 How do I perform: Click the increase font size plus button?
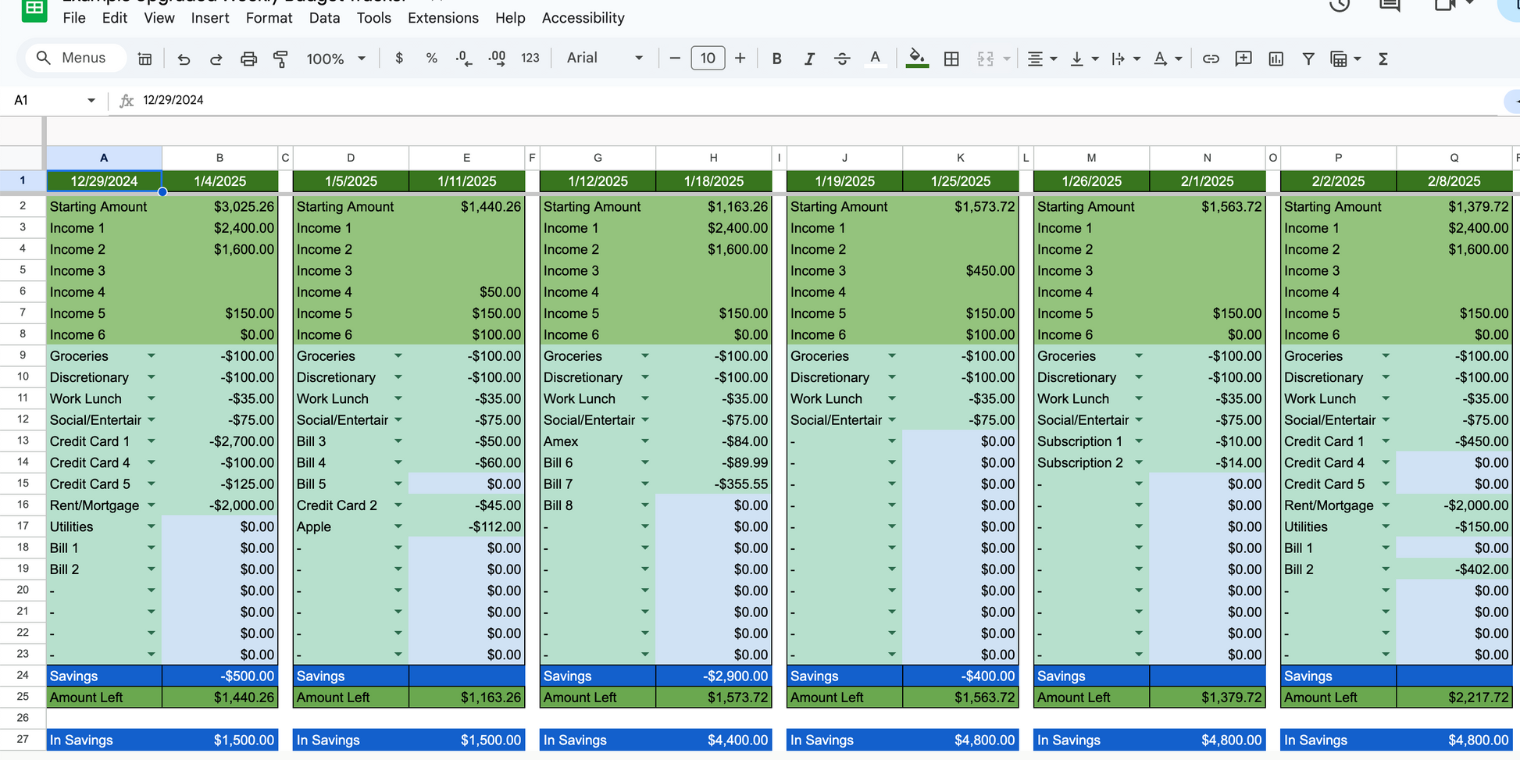coord(740,59)
